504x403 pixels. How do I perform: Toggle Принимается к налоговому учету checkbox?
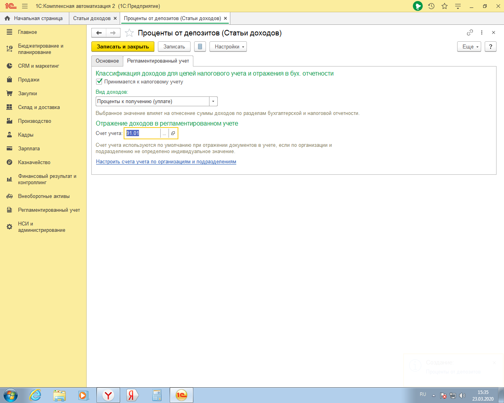coord(99,82)
